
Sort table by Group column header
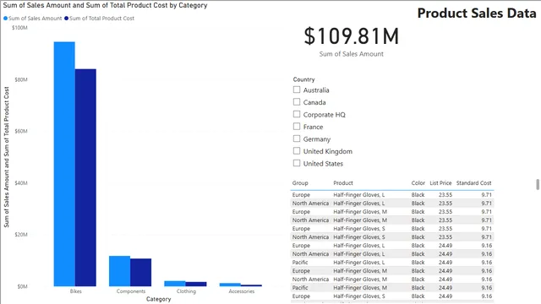(300, 183)
